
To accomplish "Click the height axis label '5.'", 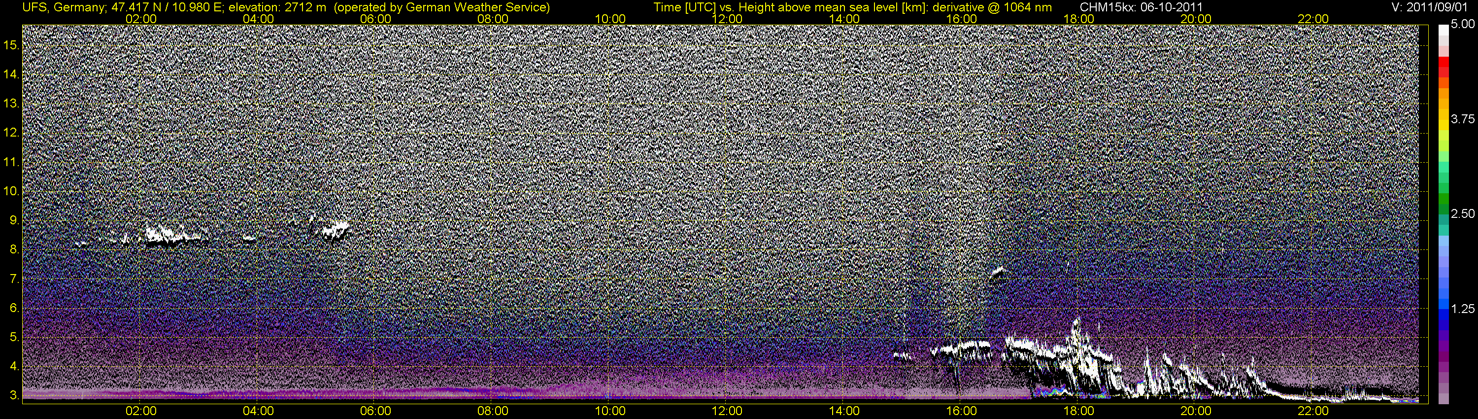I will (14, 338).
